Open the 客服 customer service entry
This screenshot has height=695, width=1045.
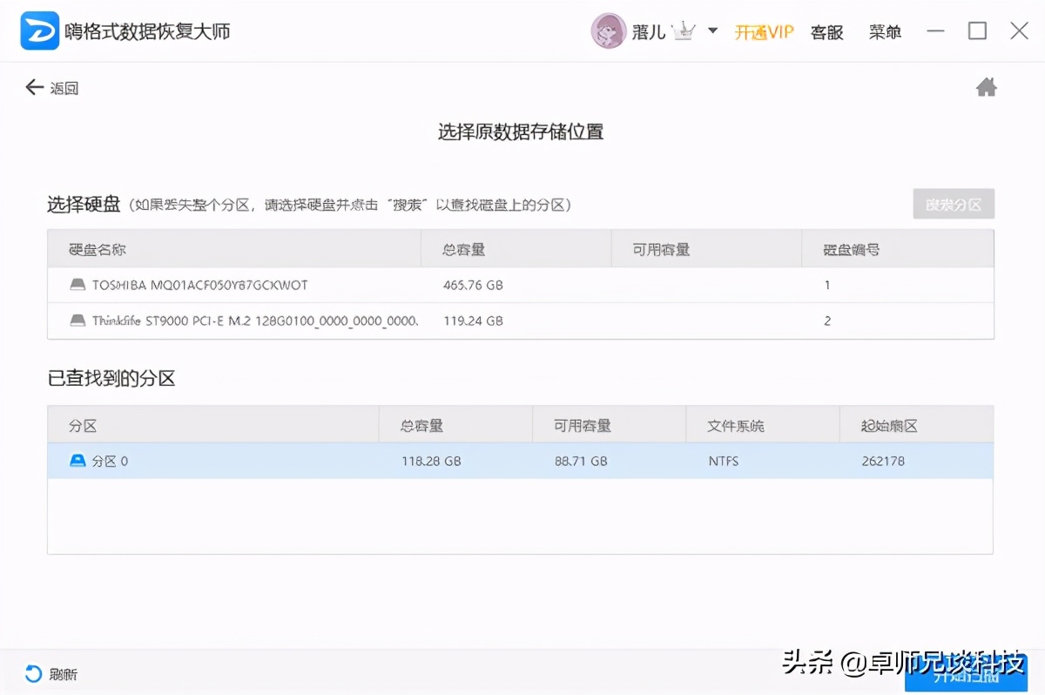coord(826,31)
